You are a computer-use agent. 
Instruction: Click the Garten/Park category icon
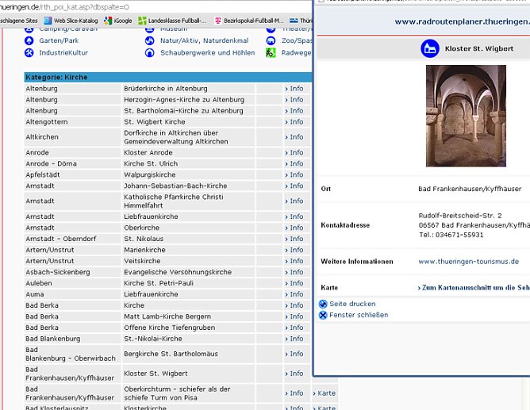(30, 40)
